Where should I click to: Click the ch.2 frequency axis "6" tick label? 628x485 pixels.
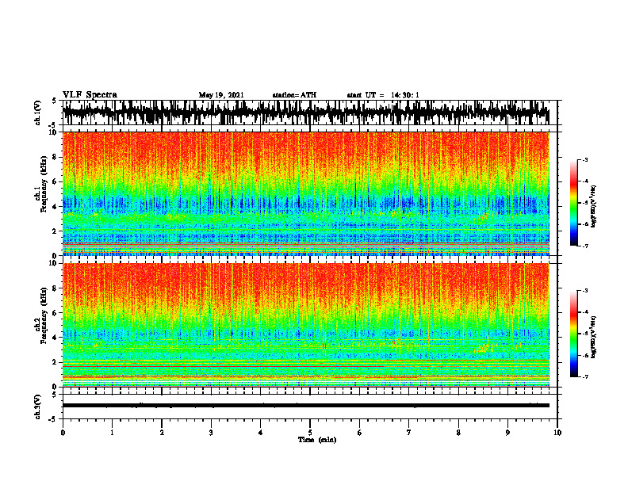click(56, 313)
